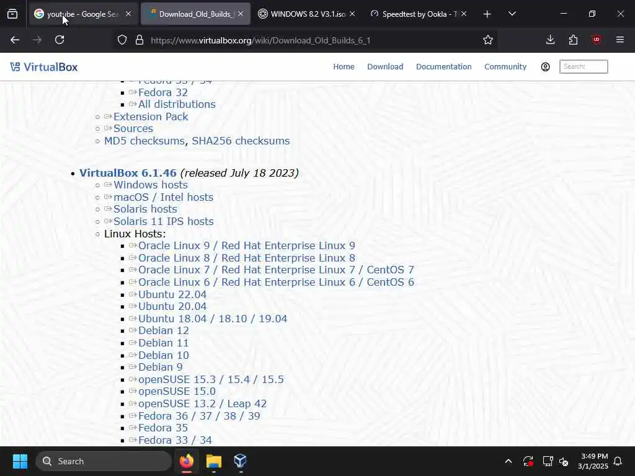Open the extensions puzzle icon

point(573,40)
